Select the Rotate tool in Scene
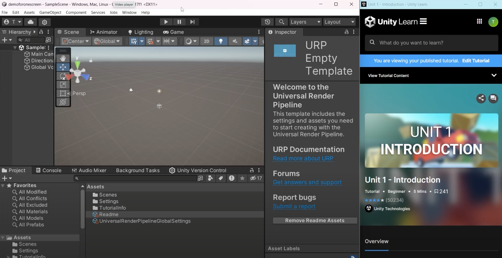 point(63,76)
